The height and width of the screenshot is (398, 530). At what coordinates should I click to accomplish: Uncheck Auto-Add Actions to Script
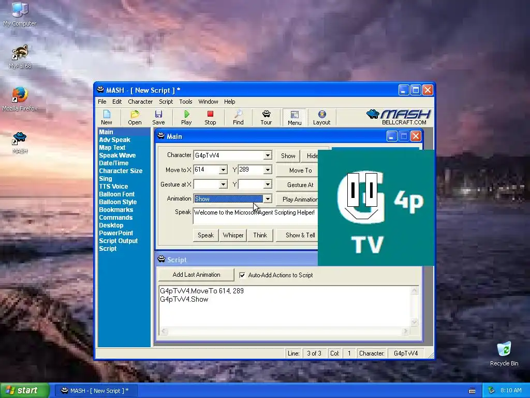[x=242, y=275]
